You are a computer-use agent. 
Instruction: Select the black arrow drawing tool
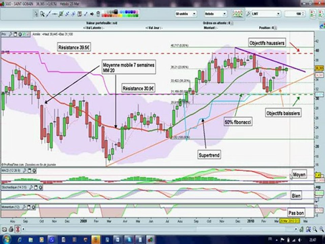pyautogui.click(x=92, y=14)
